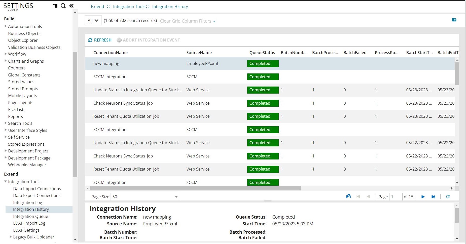This screenshot has height=244, width=466.
Task: Click the export/folder icon at the top right
Action: pyautogui.click(x=454, y=20)
